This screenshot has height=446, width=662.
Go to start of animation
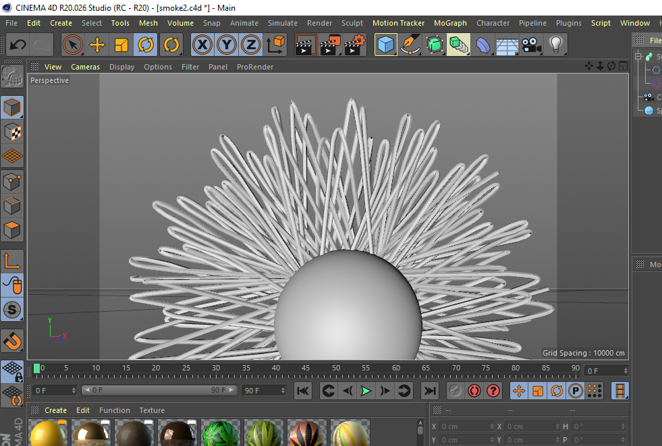[x=303, y=391]
